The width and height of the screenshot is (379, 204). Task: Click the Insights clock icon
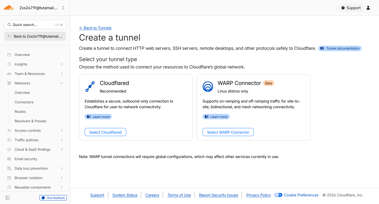(x=9, y=64)
